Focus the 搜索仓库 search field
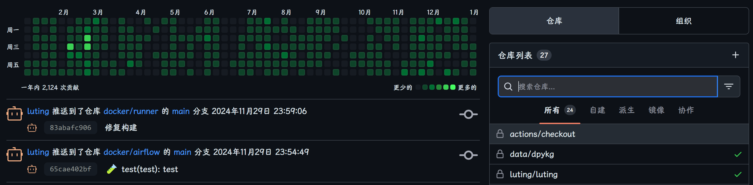The height and width of the screenshot is (185, 753). (614, 87)
